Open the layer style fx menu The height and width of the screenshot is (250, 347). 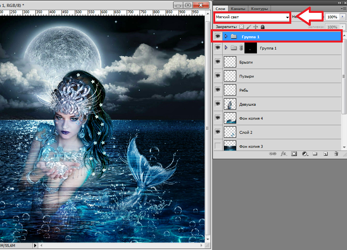pos(283,154)
